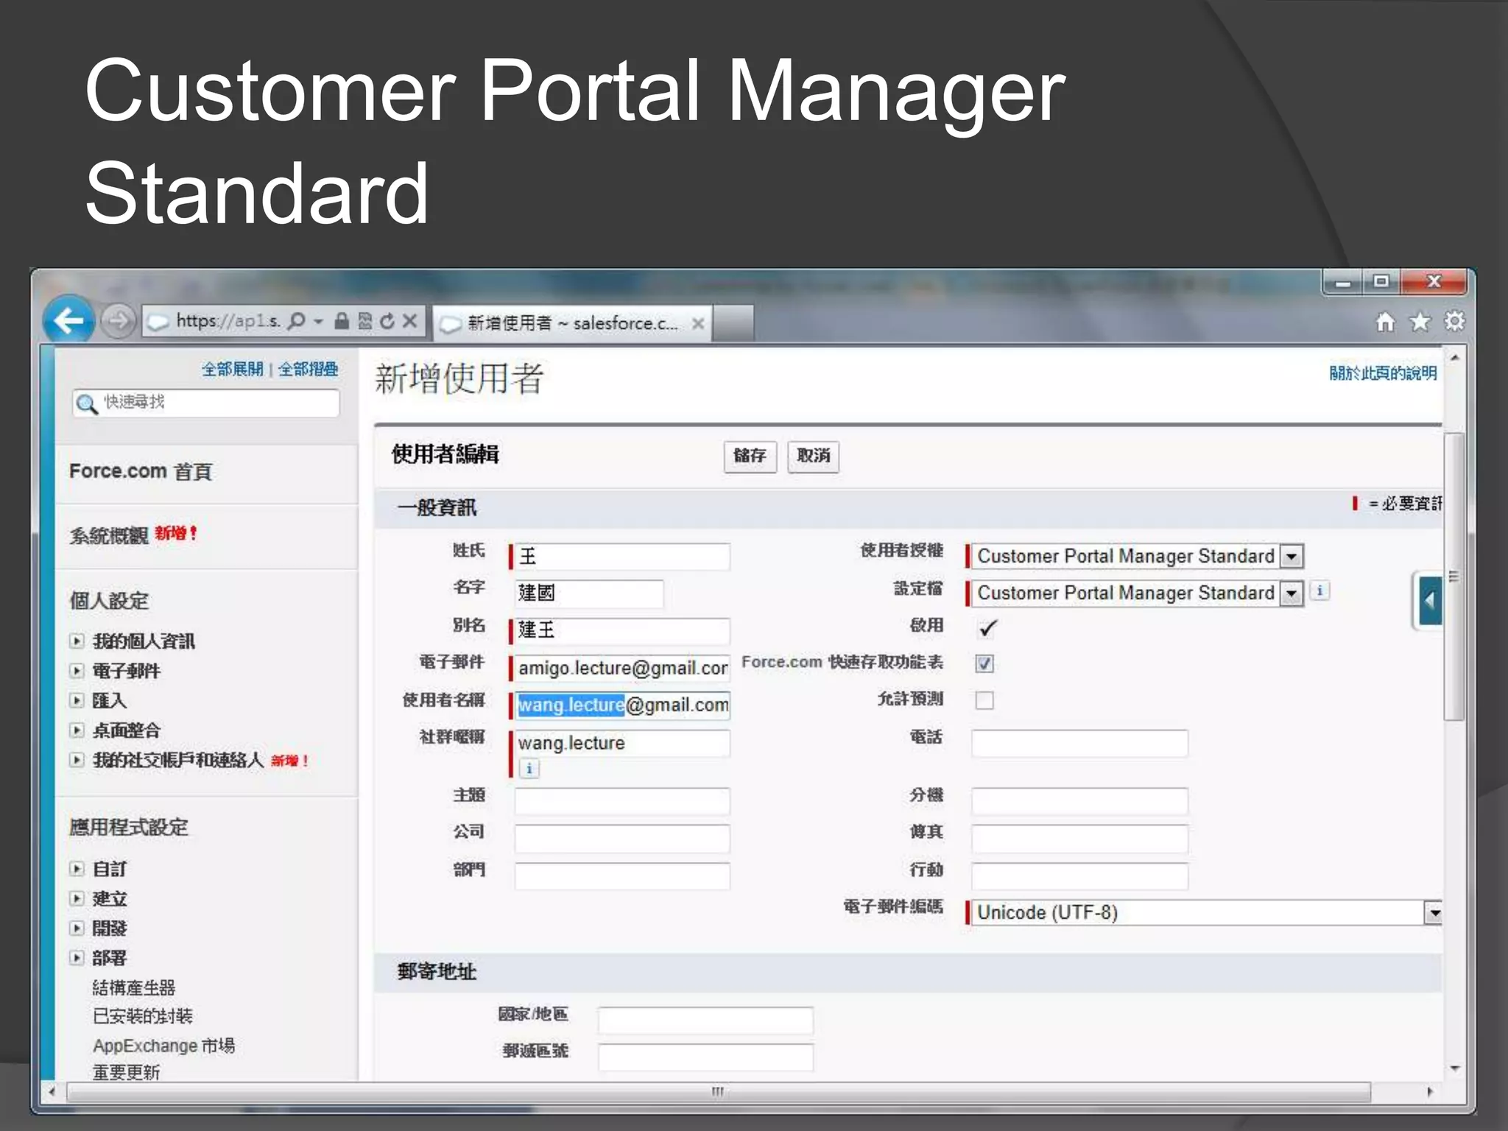This screenshot has width=1508, height=1131.
Task: Click the 行動 input field
Action: (1079, 876)
